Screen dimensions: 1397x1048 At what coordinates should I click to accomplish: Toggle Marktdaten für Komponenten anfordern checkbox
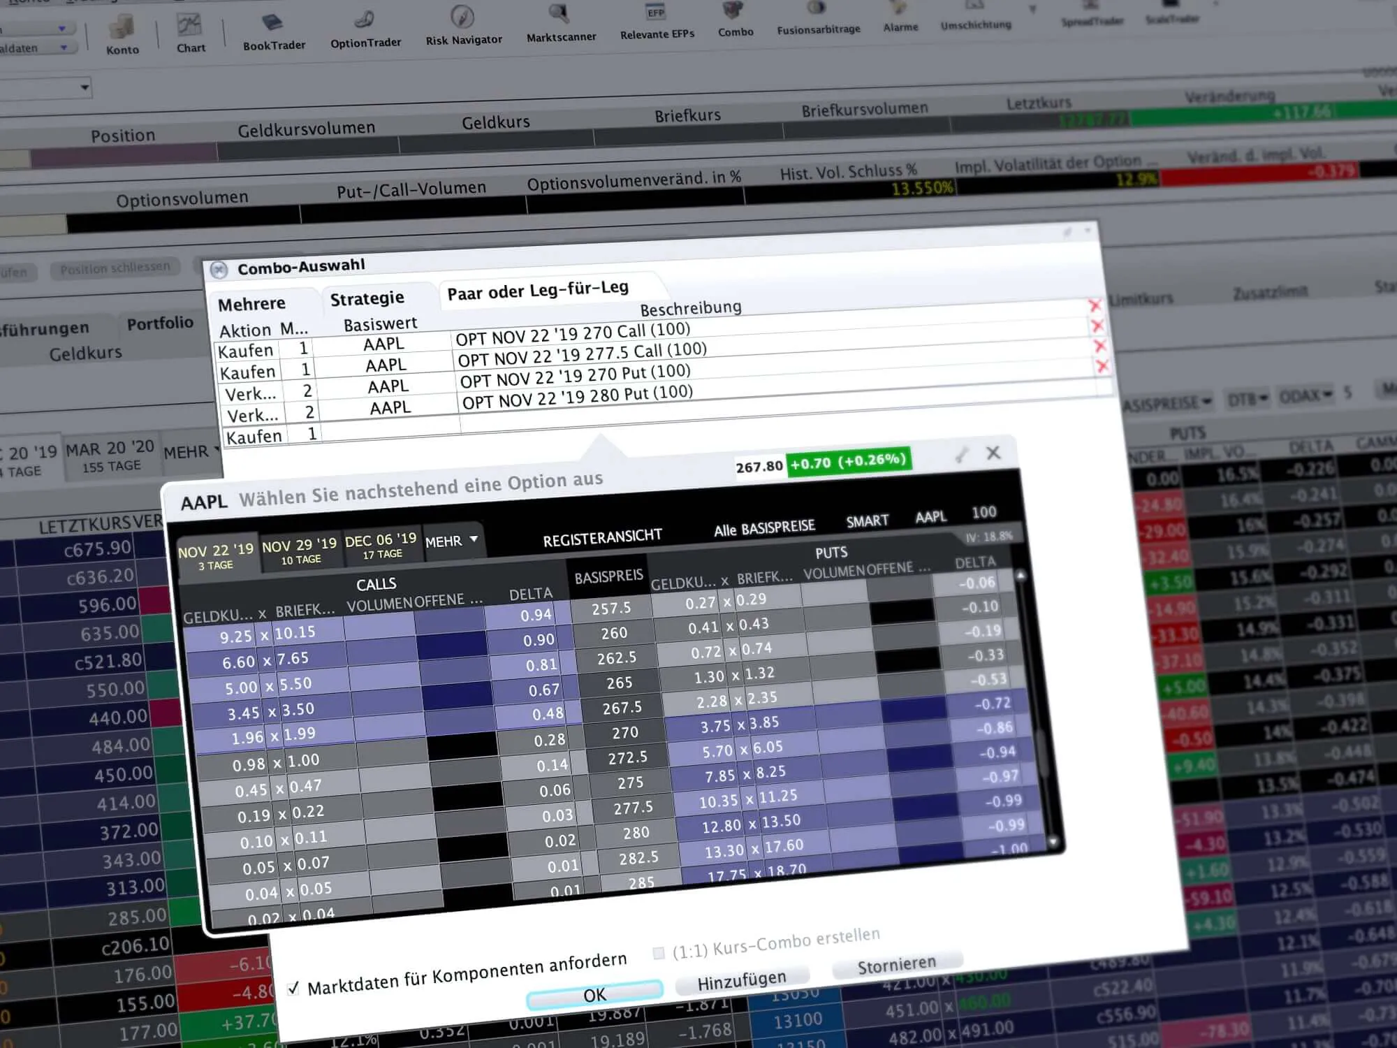click(x=293, y=988)
